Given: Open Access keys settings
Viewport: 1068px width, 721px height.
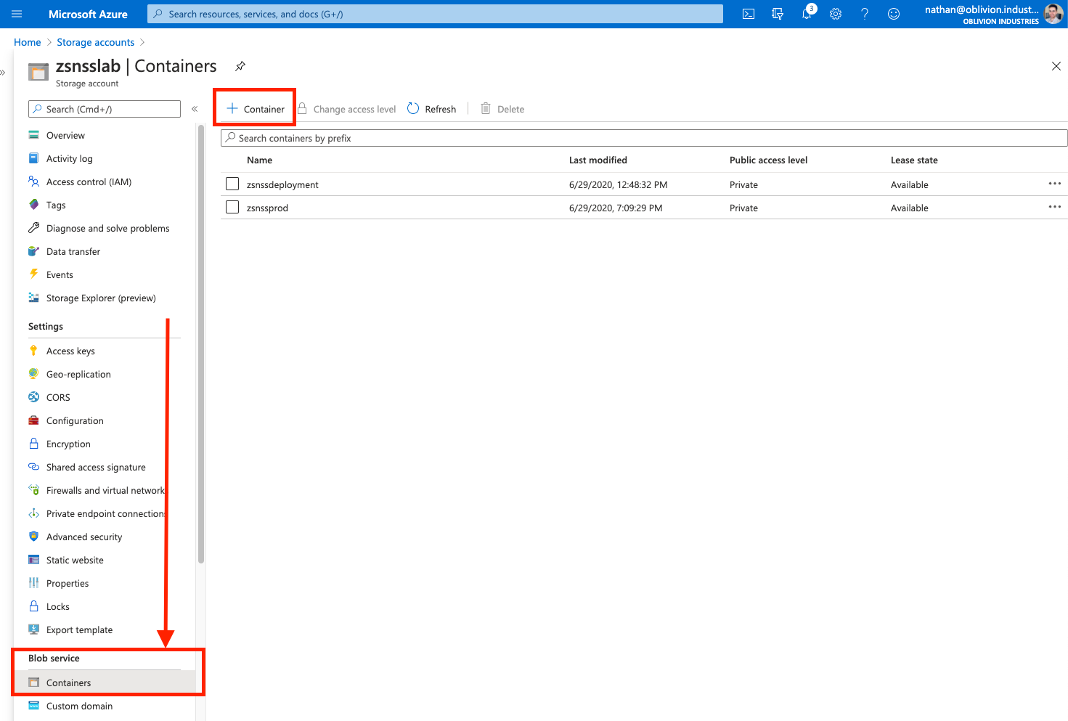Looking at the screenshot, I should coord(70,351).
